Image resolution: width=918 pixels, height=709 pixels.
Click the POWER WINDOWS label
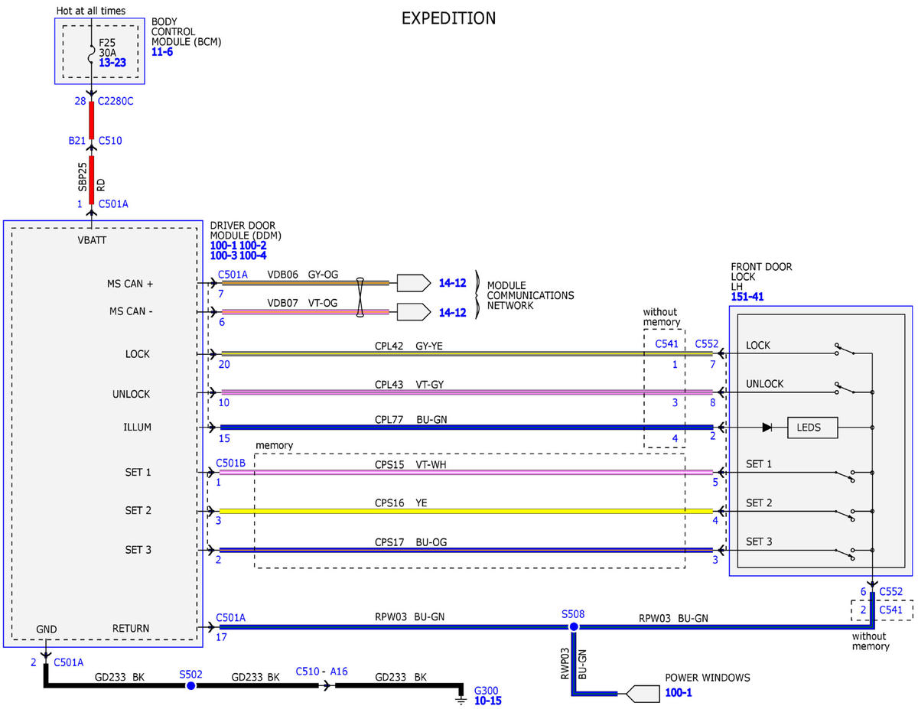(x=708, y=678)
